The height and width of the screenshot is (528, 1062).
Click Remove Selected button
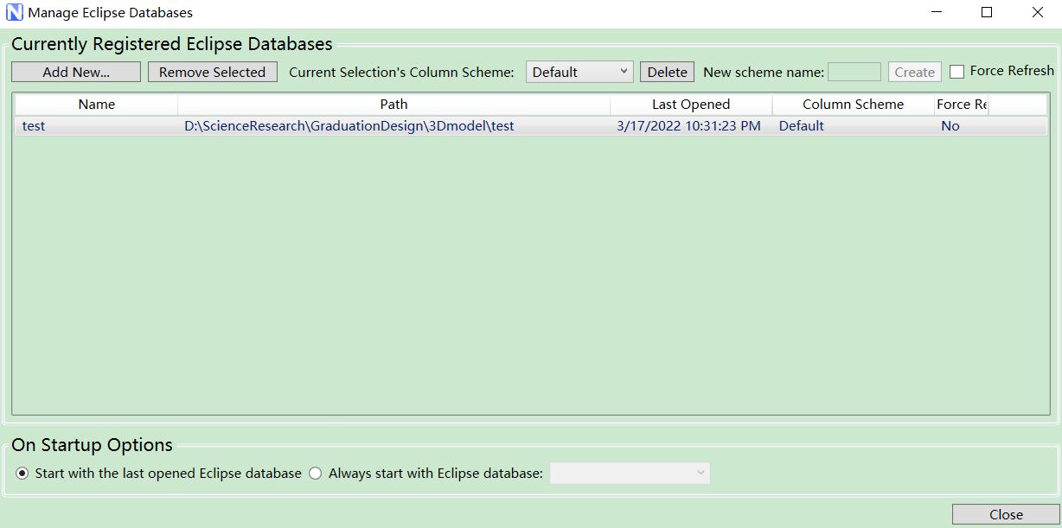coord(213,72)
